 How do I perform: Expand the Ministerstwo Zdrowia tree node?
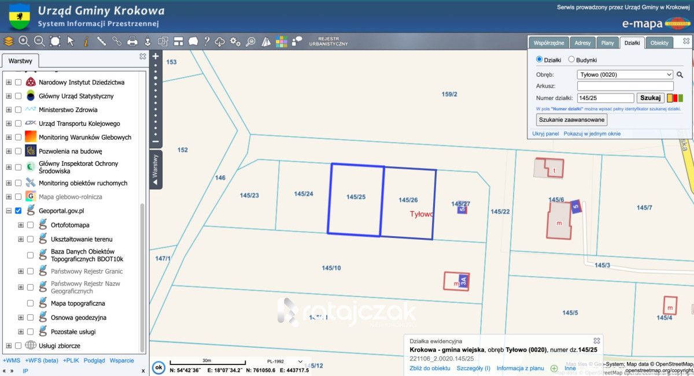9,110
